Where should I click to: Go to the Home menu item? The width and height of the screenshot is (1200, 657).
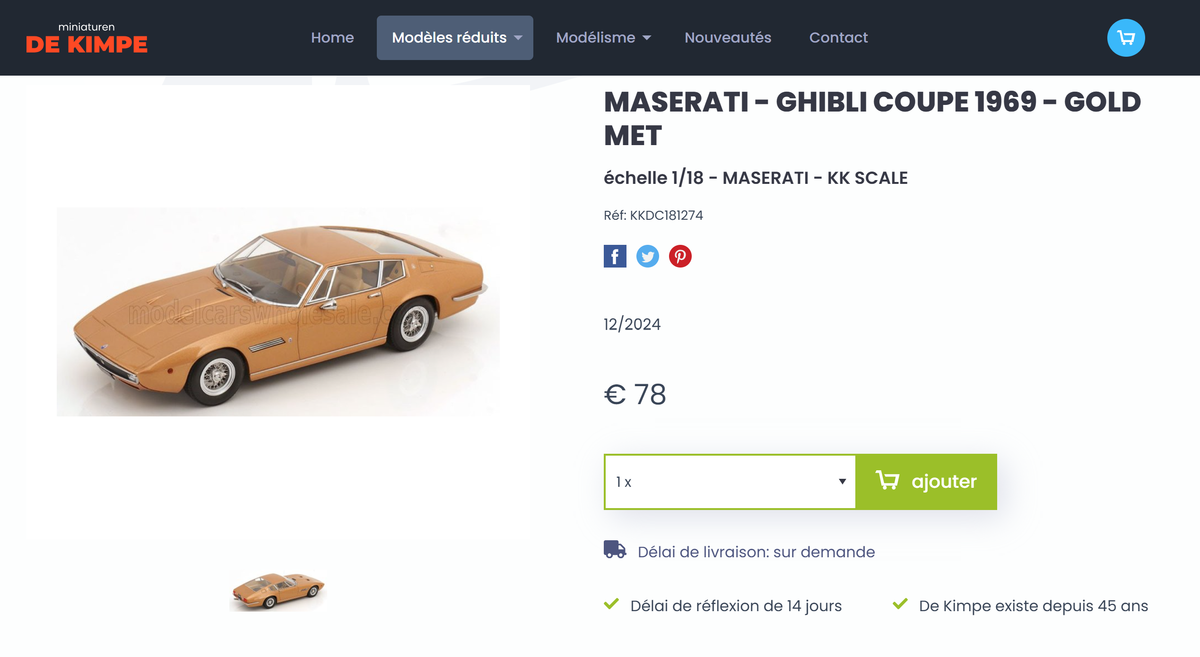[x=332, y=38]
